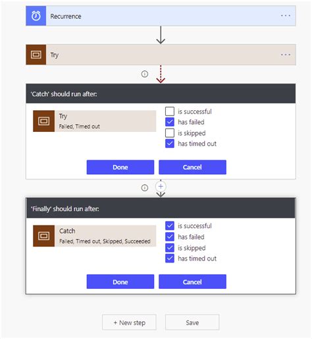This screenshot has width=312, height=339.
Task: Uncheck 'is successful' in Finally panel
Action: click(x=170, y=226)
